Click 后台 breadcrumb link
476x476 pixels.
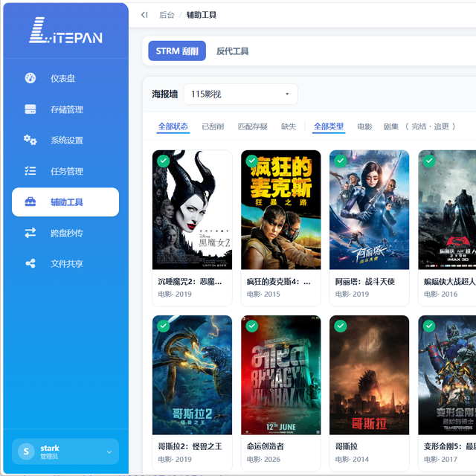coord(167,15)
